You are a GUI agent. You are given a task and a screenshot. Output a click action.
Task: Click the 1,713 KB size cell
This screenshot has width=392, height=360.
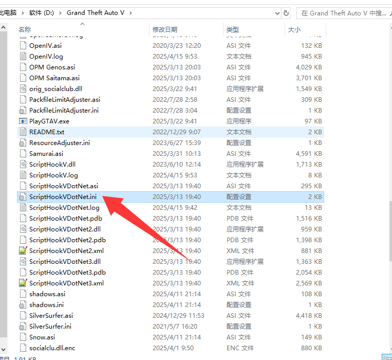pyautogui.click(x=309, y=164)
